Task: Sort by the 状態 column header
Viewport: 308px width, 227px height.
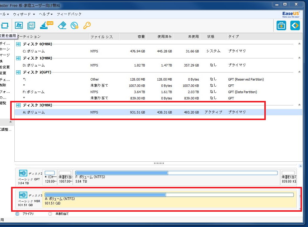Action: [x=213, y=37]
